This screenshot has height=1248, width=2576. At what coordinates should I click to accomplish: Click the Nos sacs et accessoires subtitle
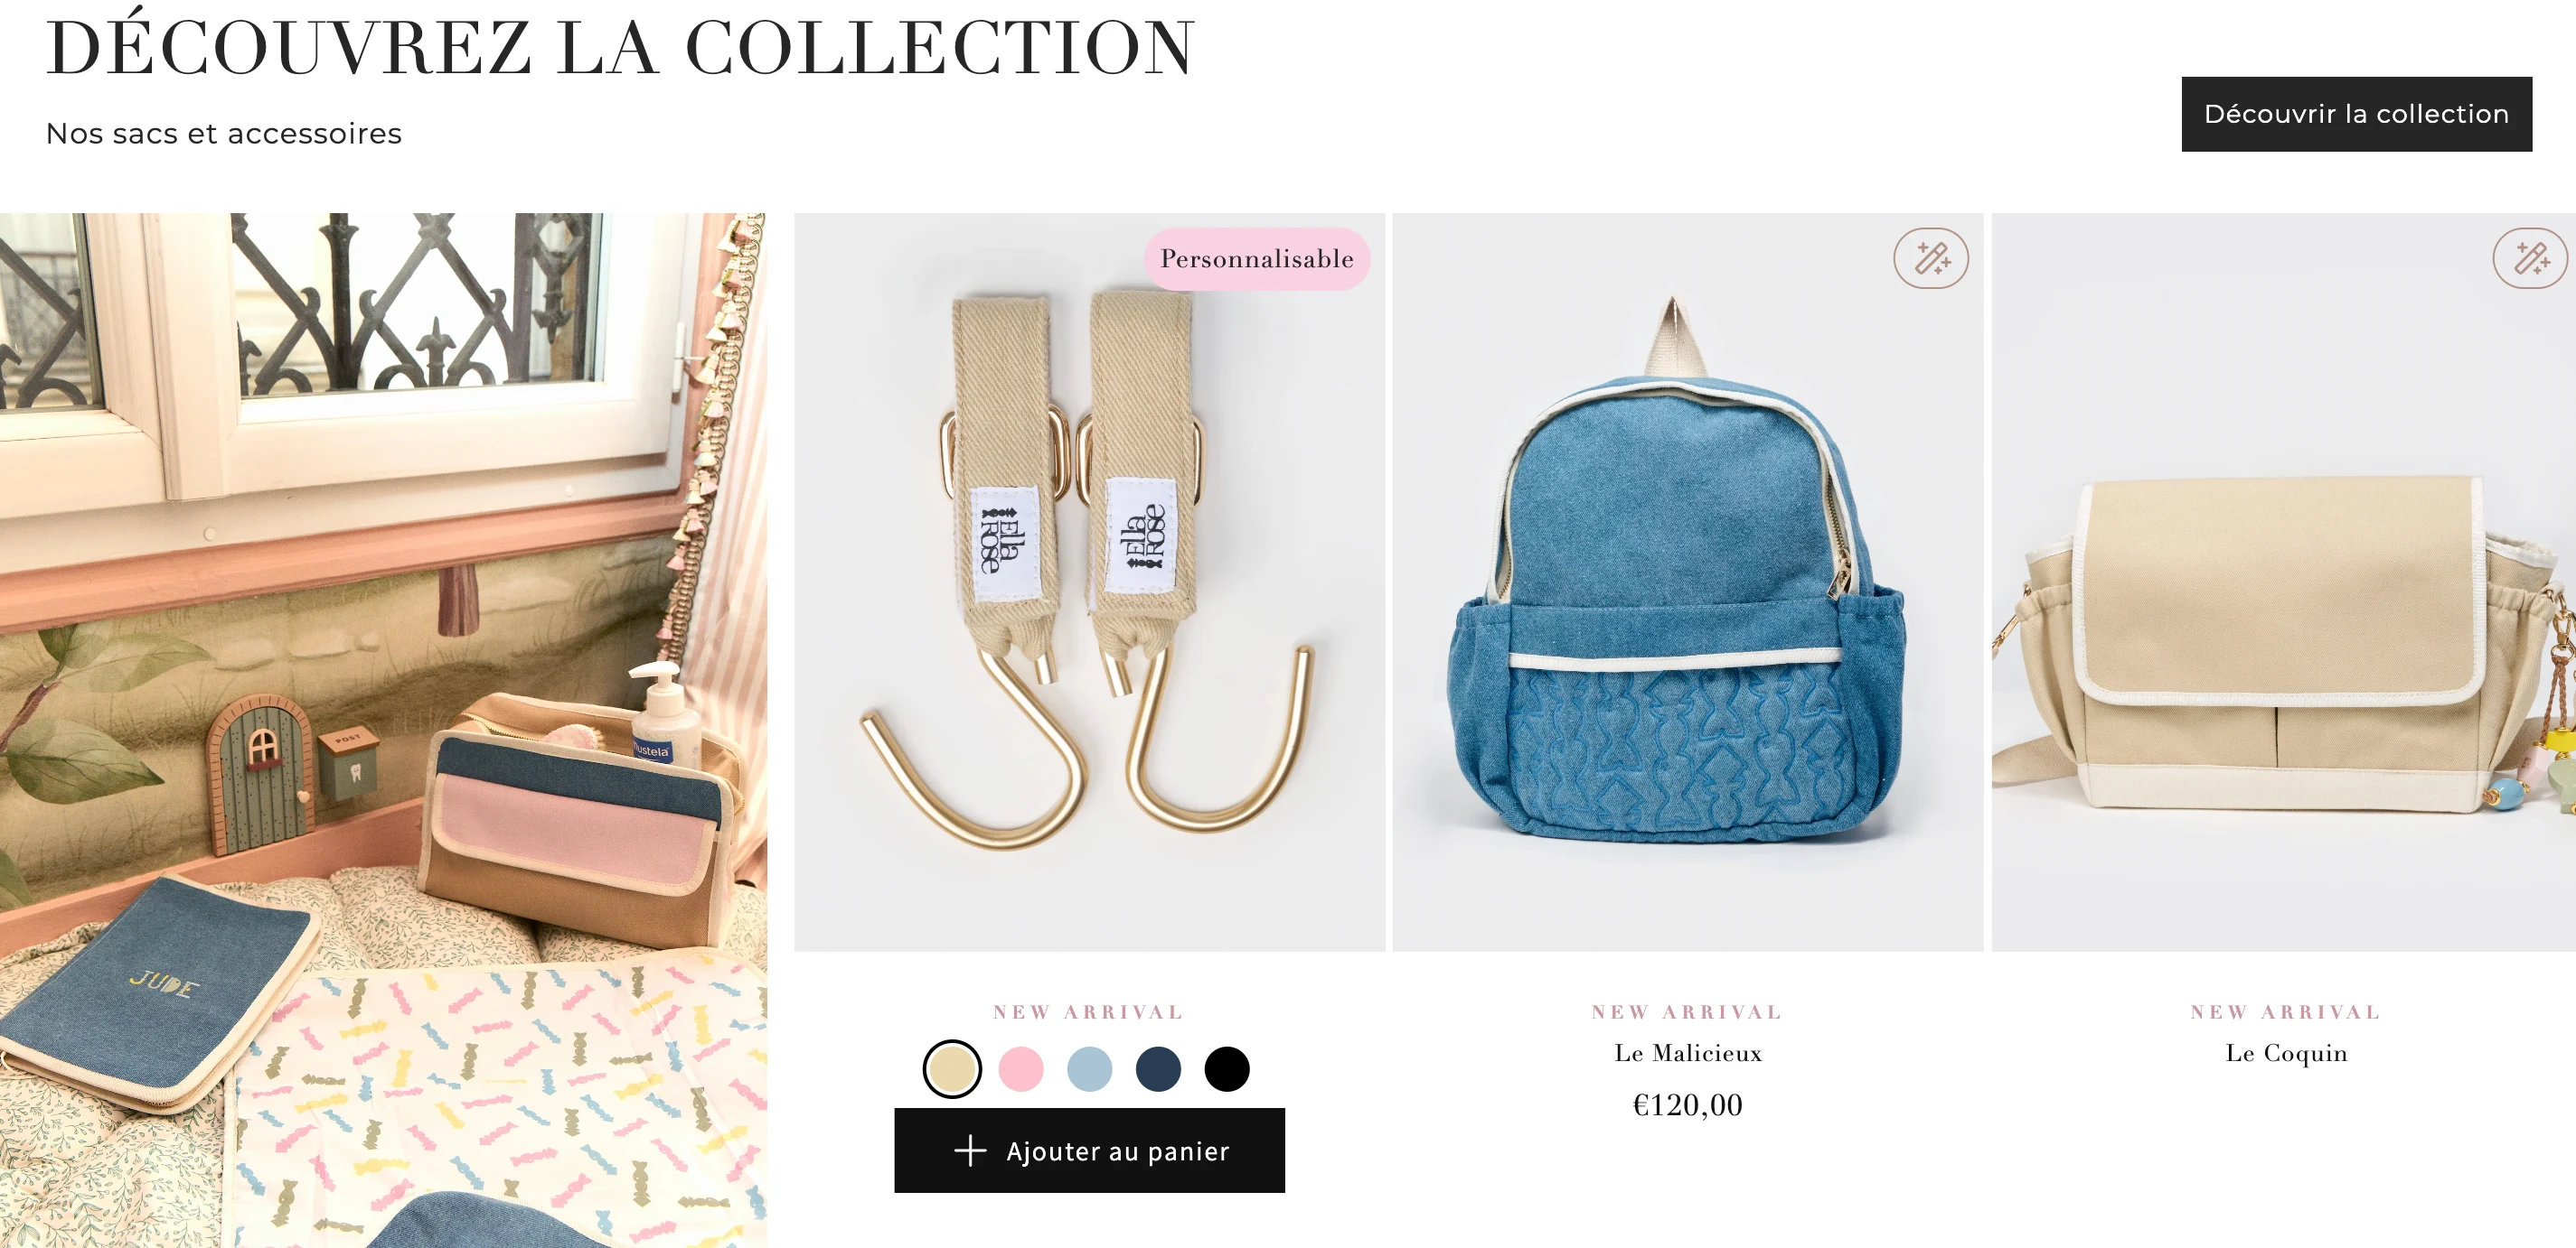pos(224,133)
